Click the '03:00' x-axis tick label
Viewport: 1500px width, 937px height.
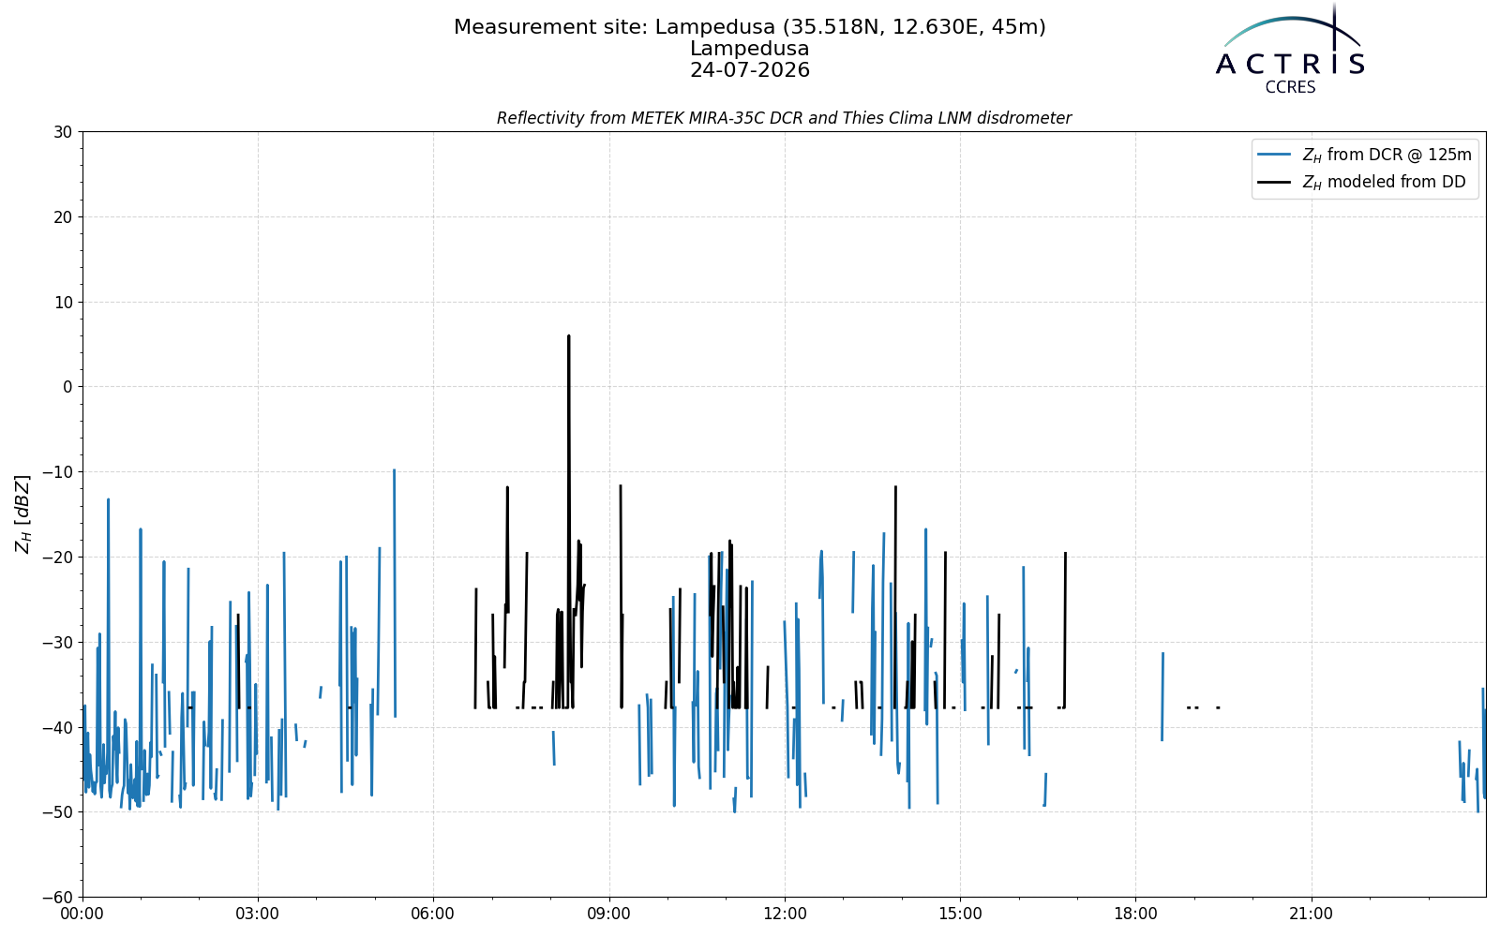tap(258, 915)
